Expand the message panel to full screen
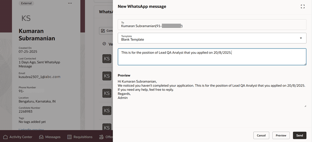Image resolution: width=312 pixels, height=142 pixels. coord(303,6)
